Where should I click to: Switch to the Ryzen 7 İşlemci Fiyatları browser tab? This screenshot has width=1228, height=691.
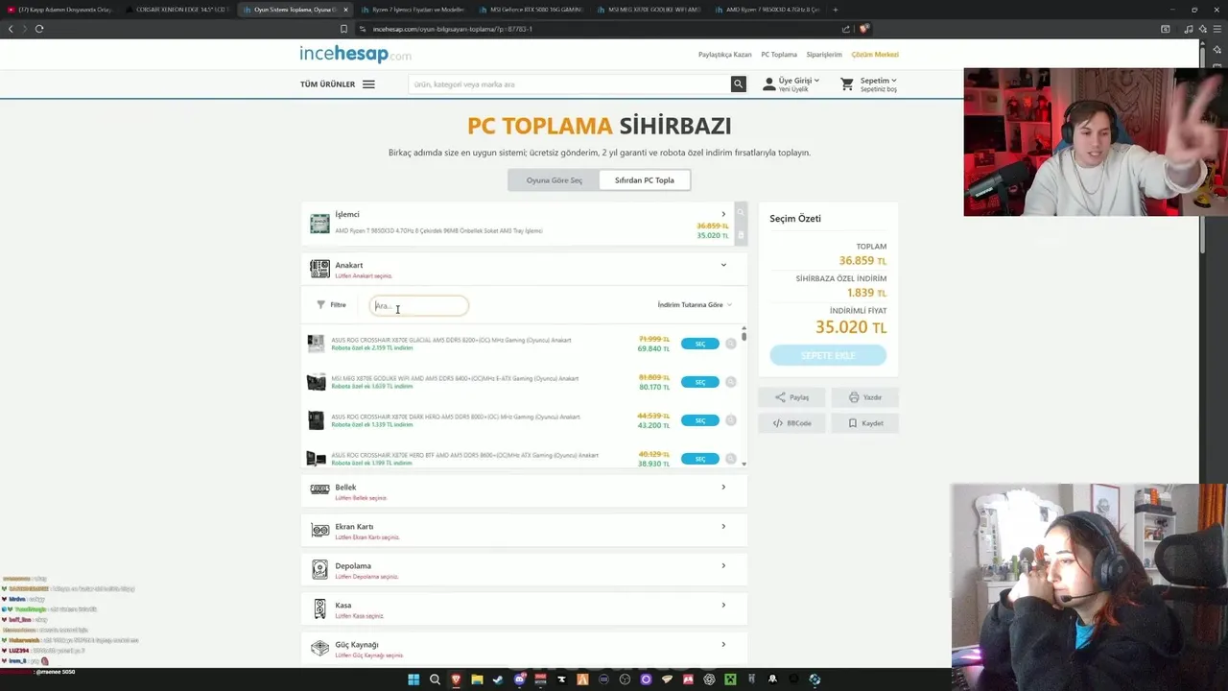click(x=413, y=10)
